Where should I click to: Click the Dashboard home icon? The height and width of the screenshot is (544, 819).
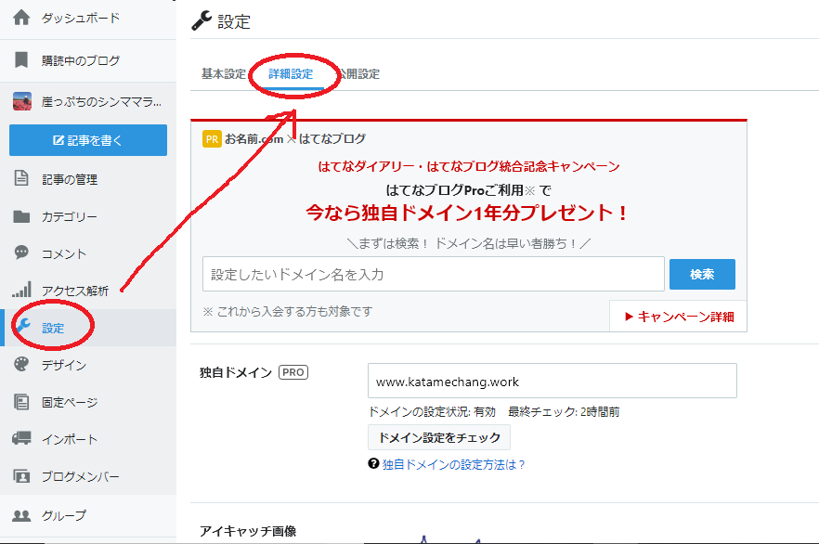point(21,18)
